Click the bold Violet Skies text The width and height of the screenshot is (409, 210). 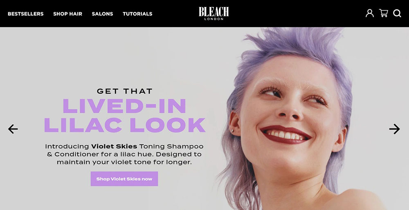click(x=114, y=146)
